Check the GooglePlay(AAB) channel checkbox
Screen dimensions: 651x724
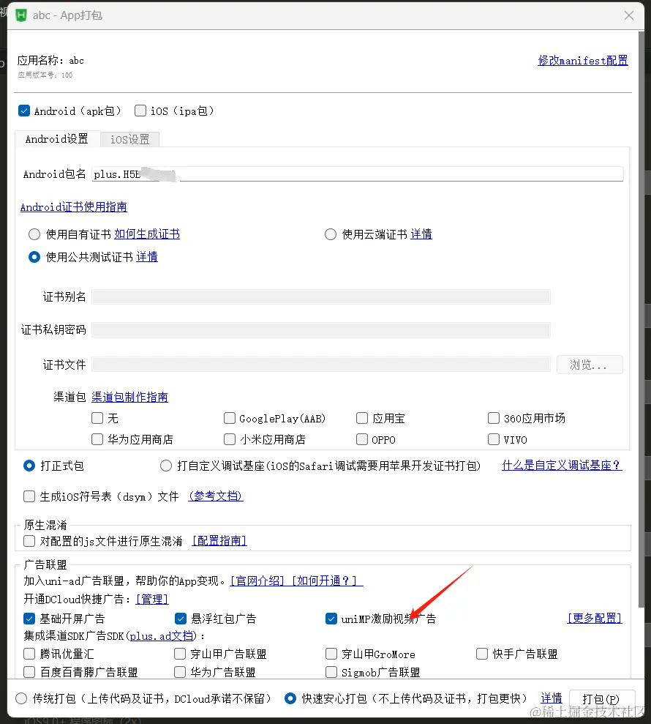click(229, 418)
